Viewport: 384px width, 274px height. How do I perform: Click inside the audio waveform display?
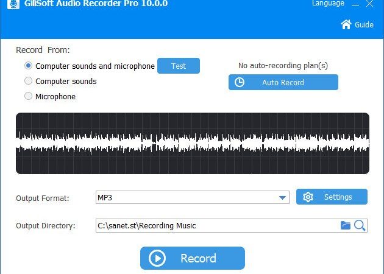click(x=193, y=143)
